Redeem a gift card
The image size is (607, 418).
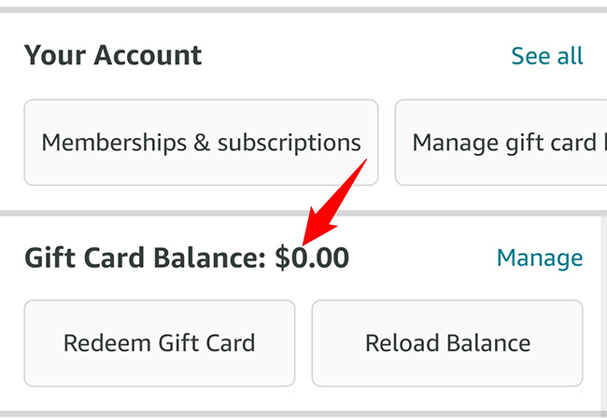pos(159,342)
